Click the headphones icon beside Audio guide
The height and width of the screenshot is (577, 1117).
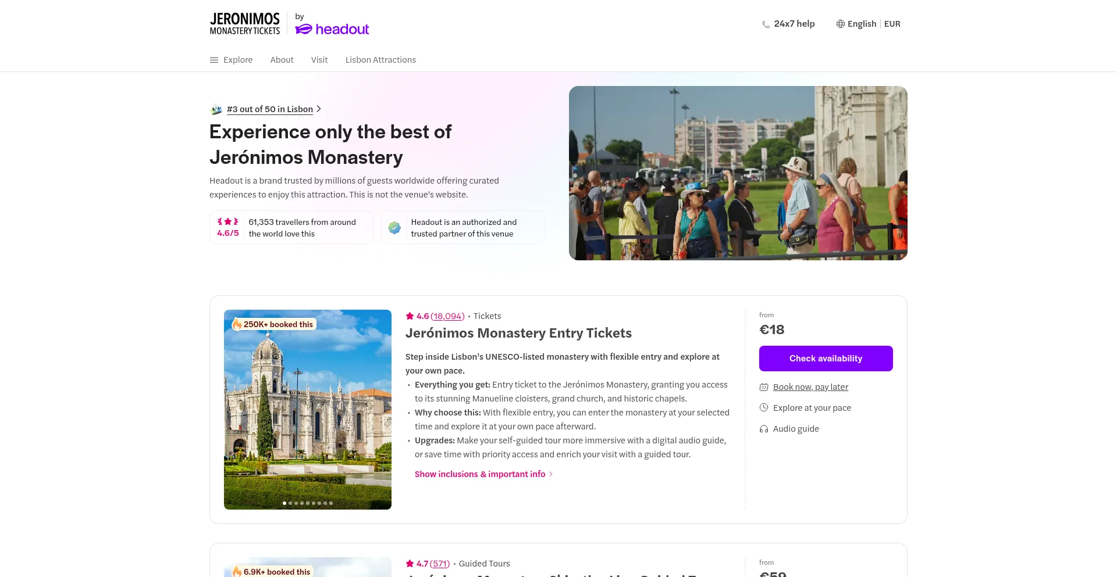[764, 429]
